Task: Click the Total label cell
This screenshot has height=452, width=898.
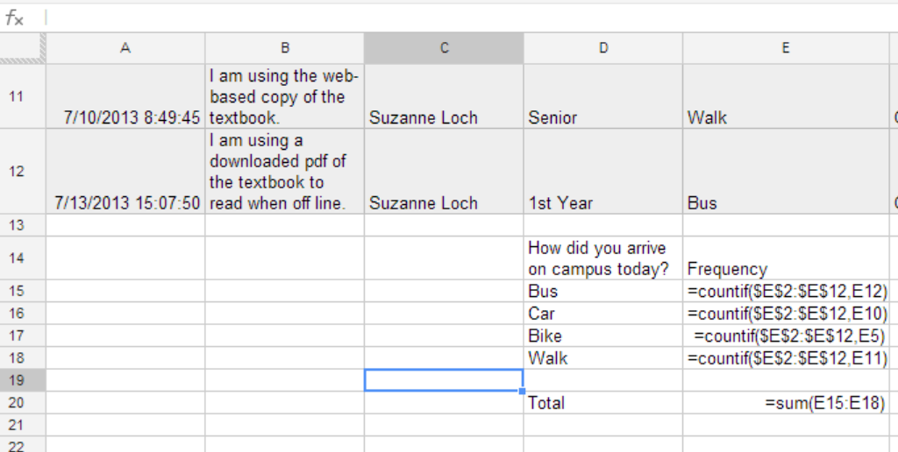Action: coord(603,403)
